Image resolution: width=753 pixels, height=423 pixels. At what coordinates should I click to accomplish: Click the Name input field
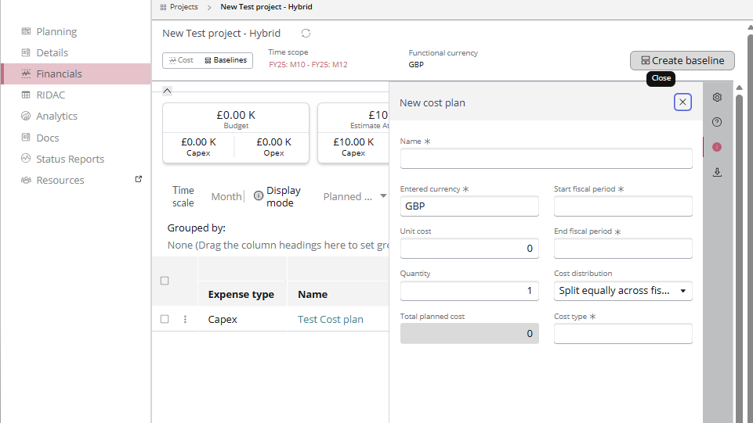pyautogui.click(x=545, y=160)
